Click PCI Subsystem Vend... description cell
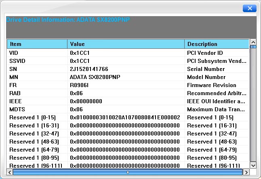 pyautogui.click(x=217, y=61)
